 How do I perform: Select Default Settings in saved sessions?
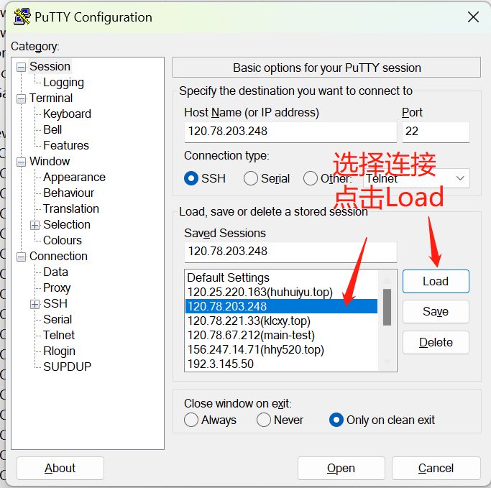tap(282, 277)
